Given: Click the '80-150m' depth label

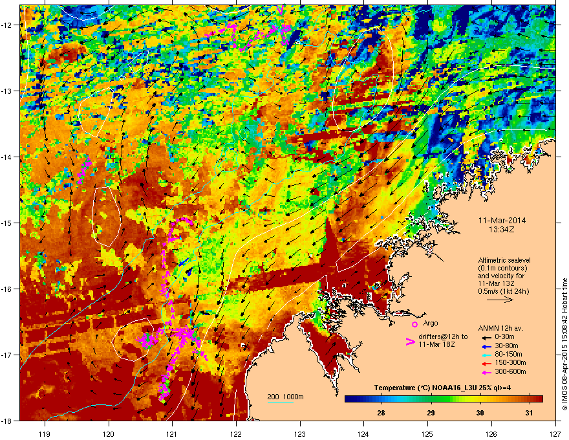Looking at the screenshot, I should [508, 355].
